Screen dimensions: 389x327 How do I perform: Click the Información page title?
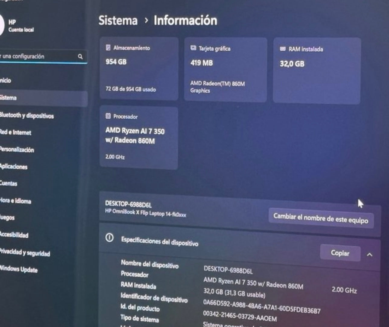(185, 20)
